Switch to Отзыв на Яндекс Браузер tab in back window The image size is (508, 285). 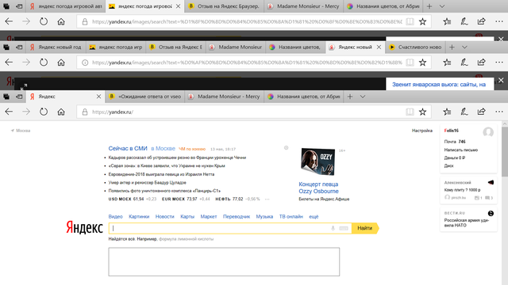(x=224, y=6)
